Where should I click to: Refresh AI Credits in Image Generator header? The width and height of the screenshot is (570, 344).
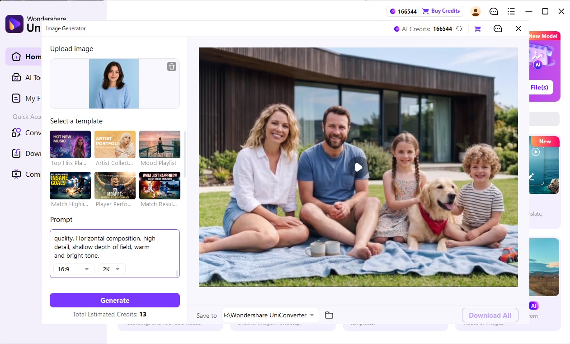tap(459, 28)
